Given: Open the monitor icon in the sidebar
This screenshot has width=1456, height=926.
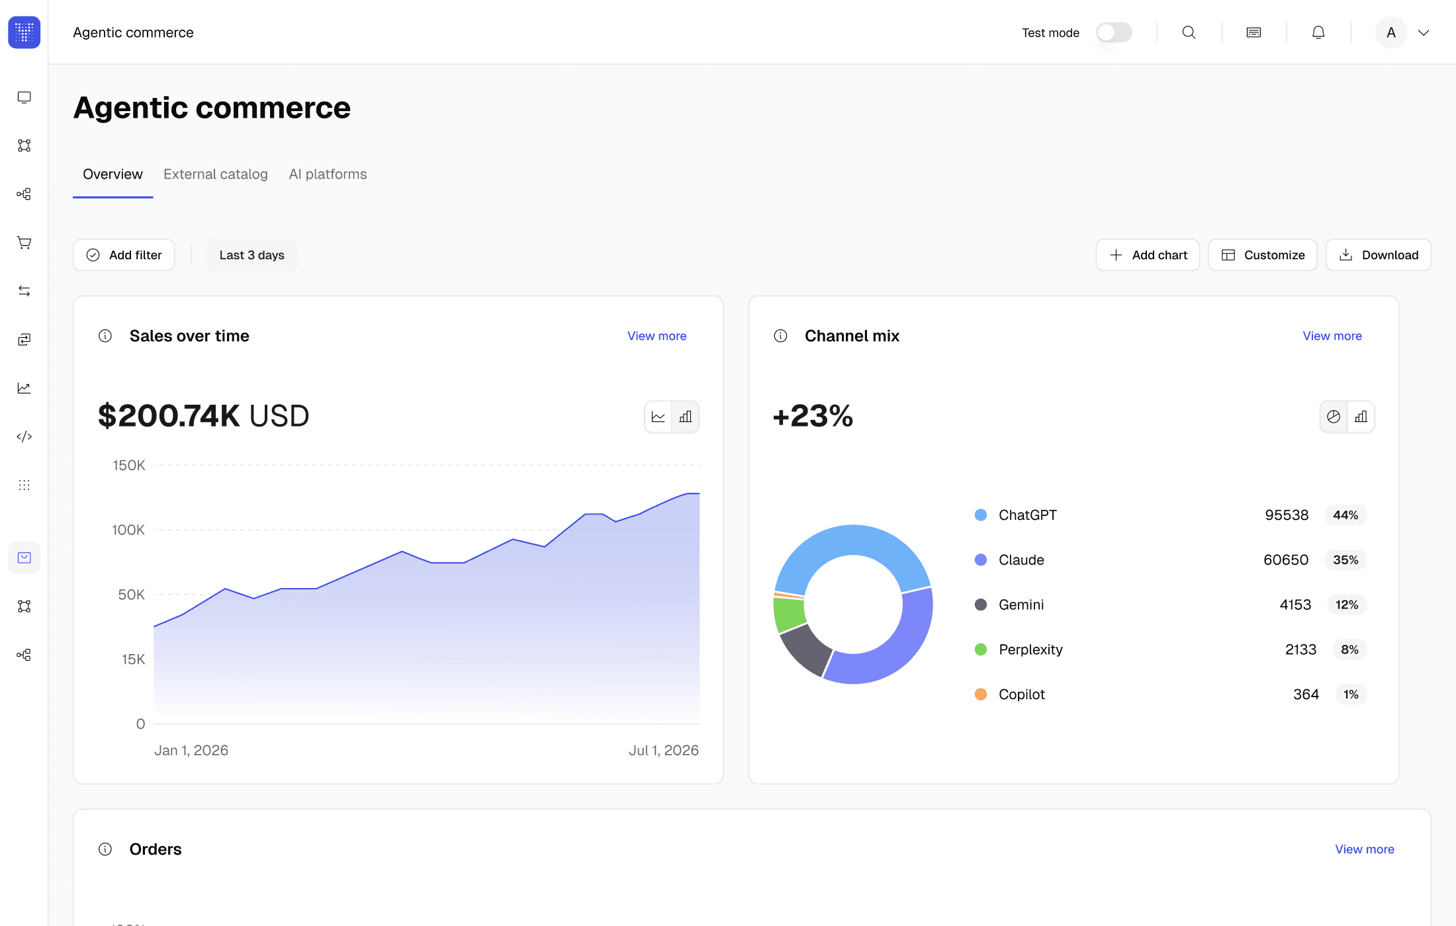Looking at the screenshot, I should click(24, 97).
